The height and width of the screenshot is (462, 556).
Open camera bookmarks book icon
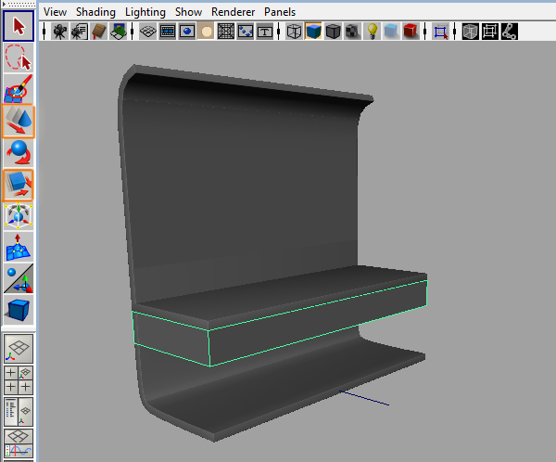click(x=99, y=32)
